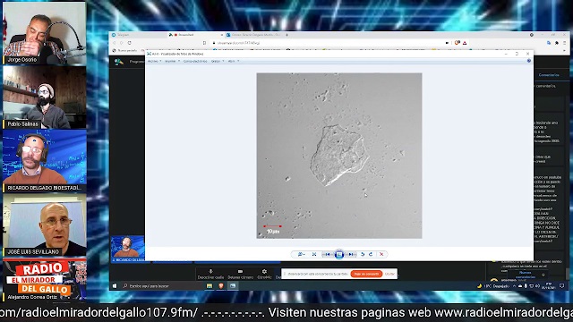The height and width of the screenshot is (322, 573).
Task: Open Brave browser from the taskbar
Action: point(221,286)
